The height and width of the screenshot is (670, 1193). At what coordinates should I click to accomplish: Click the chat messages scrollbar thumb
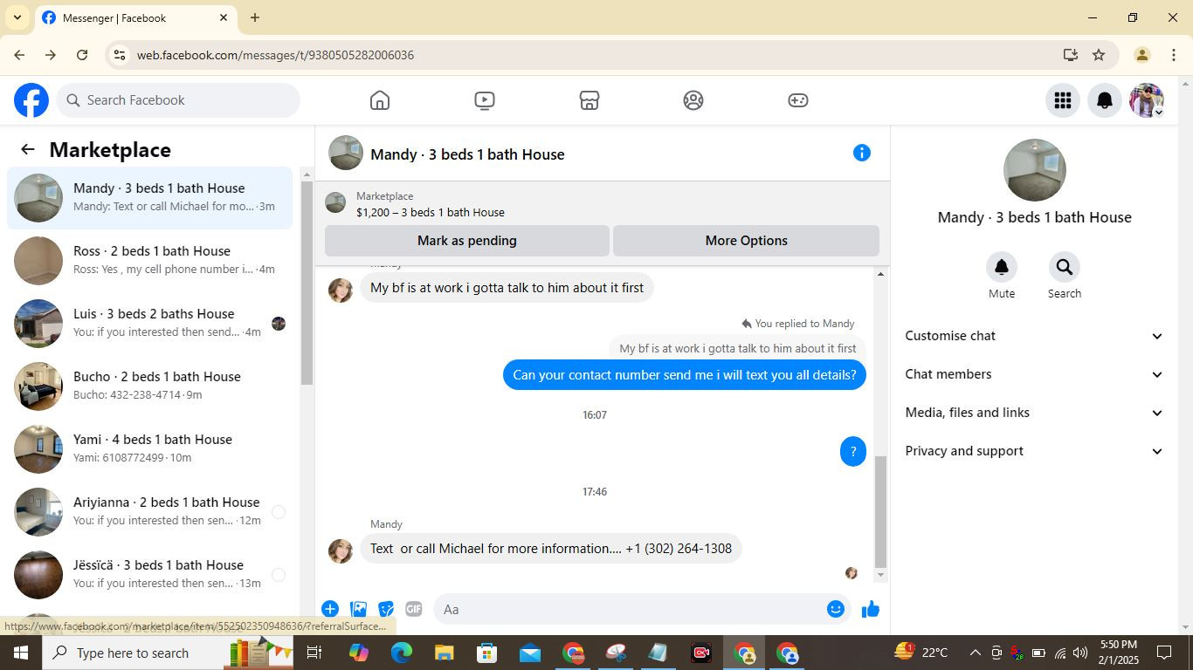[x=880, y=511]
